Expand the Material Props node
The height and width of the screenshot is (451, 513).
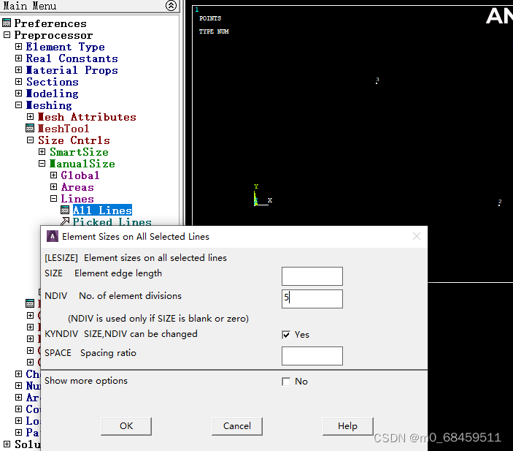pyautogui.click(x=19, y=70)
